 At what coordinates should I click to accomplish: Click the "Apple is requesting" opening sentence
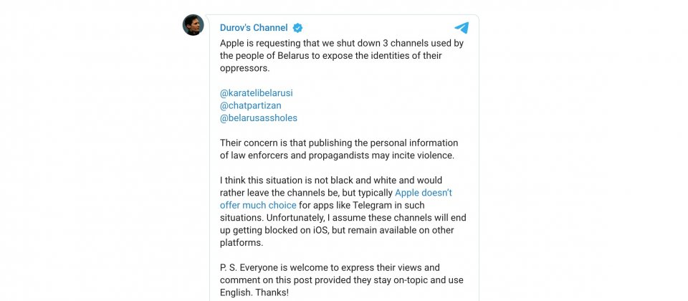point(342,44)
